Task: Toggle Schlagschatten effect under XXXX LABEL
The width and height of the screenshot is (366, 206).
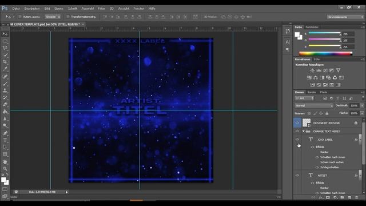Action: 317,167
